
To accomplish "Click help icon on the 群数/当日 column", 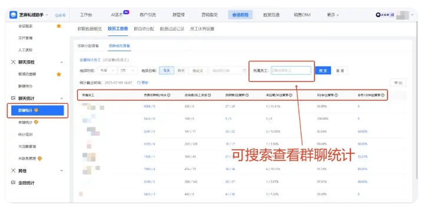I will tap(168, 96).
